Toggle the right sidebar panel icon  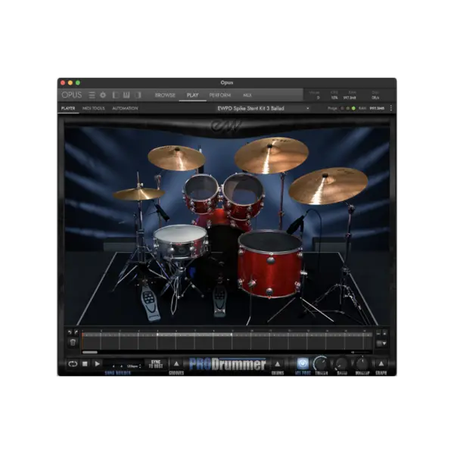138,95
